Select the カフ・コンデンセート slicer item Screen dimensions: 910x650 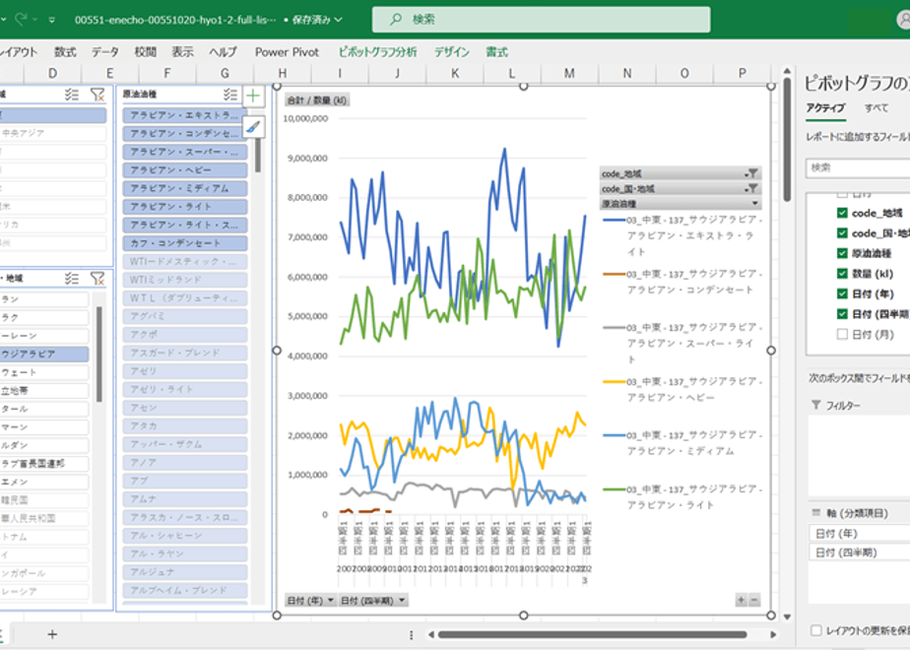(x=185, y=243)
